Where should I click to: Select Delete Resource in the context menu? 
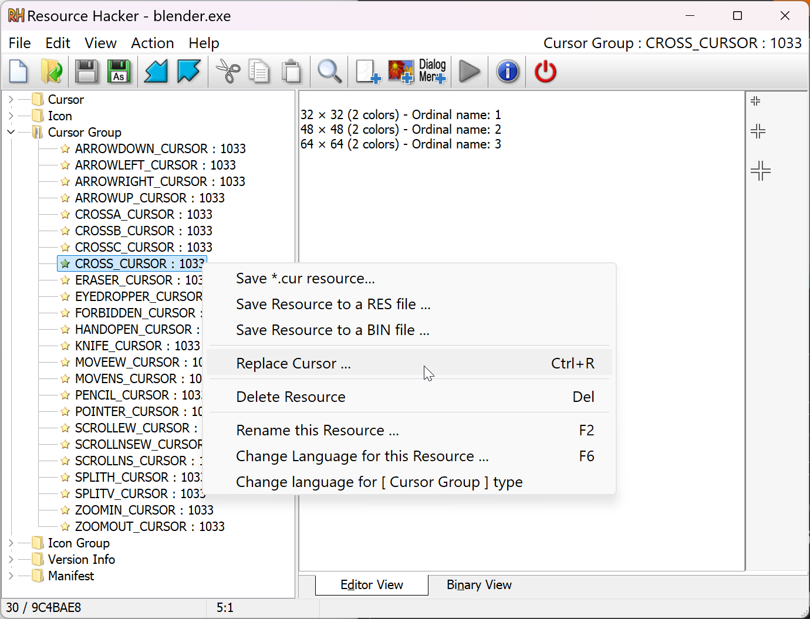click(x=410, y=397)
